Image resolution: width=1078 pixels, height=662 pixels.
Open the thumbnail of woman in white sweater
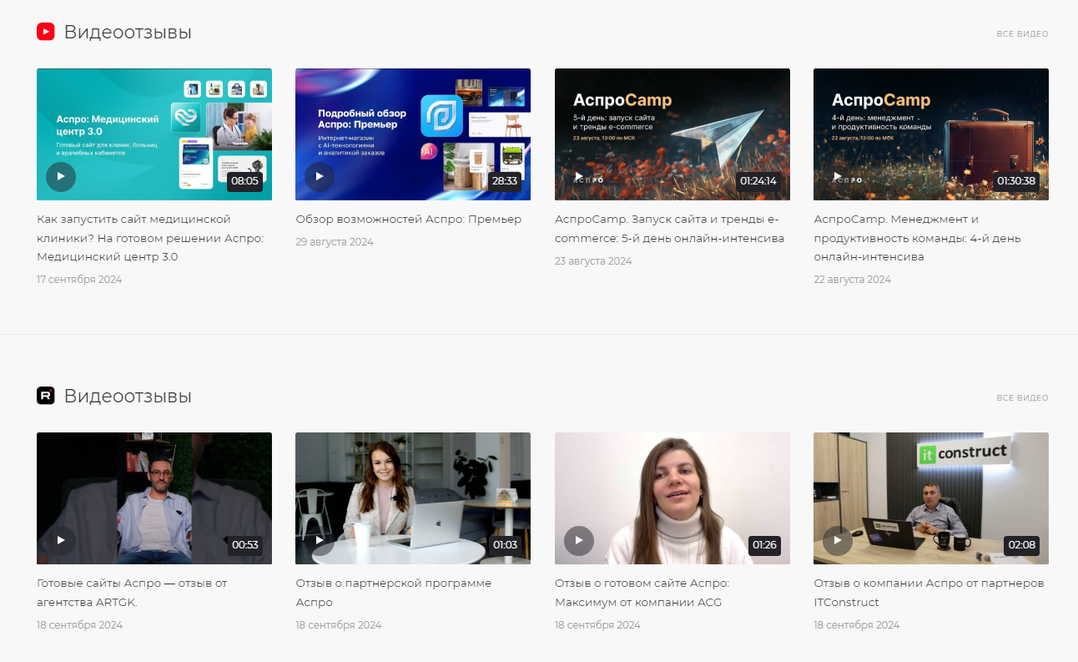(672, 498)
